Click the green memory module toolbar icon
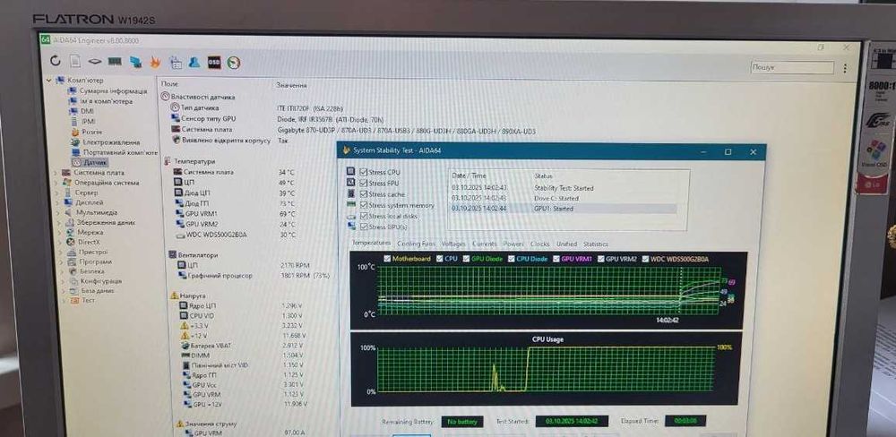 (x=115, y=62)
